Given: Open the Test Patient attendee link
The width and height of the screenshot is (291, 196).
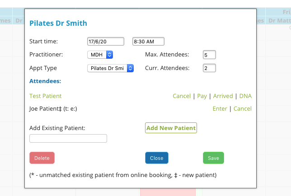Looking at the screenshot, I should pyautogui.click(x=45, y=96).
